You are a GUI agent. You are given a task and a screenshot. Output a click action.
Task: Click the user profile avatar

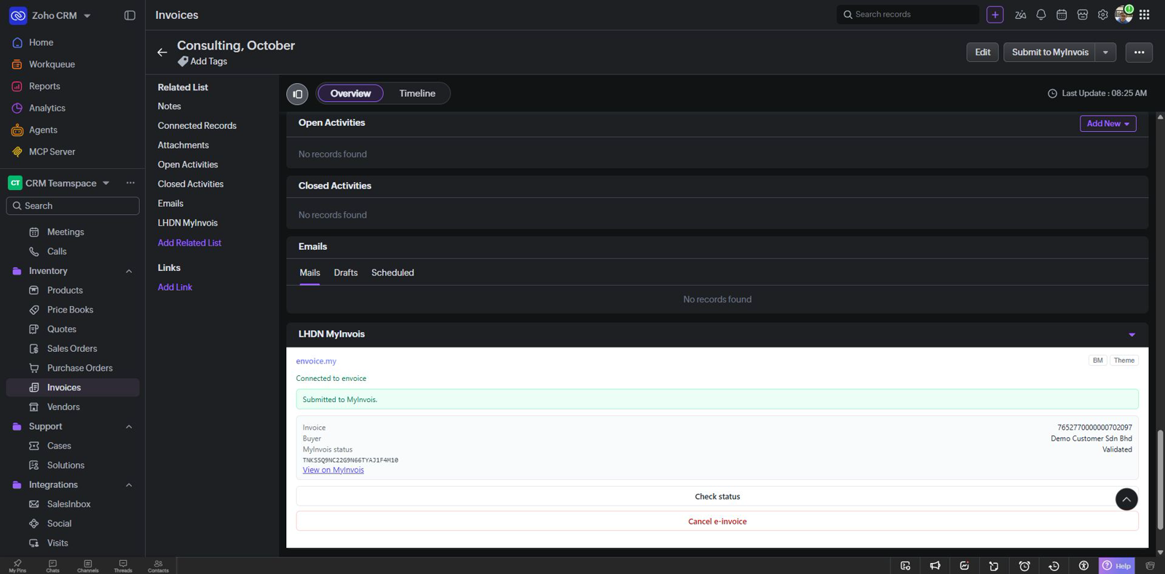(1123, 15)
